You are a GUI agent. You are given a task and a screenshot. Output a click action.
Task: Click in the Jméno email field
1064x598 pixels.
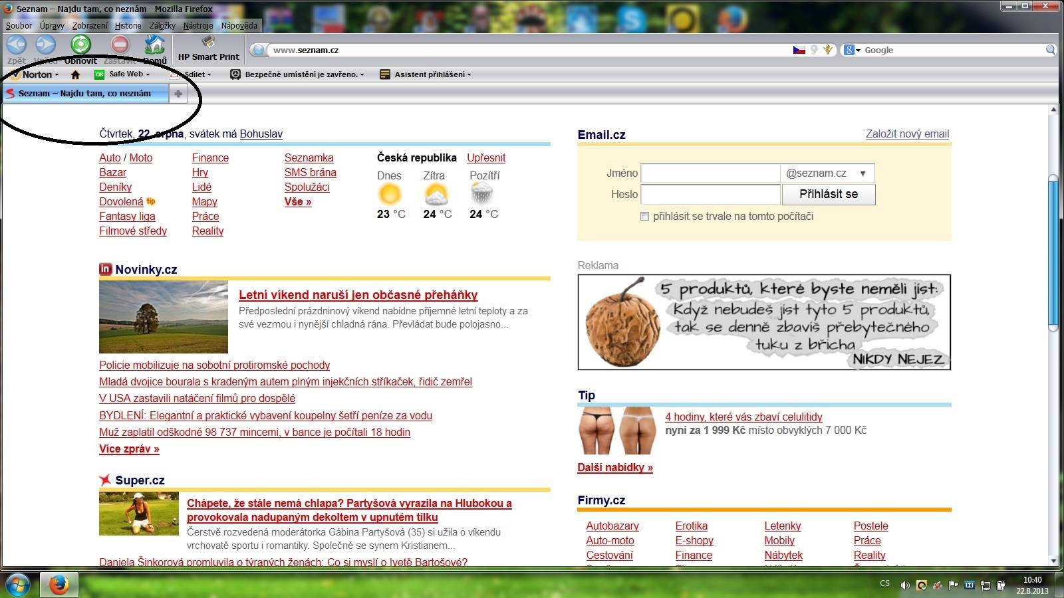click(710, 173)
